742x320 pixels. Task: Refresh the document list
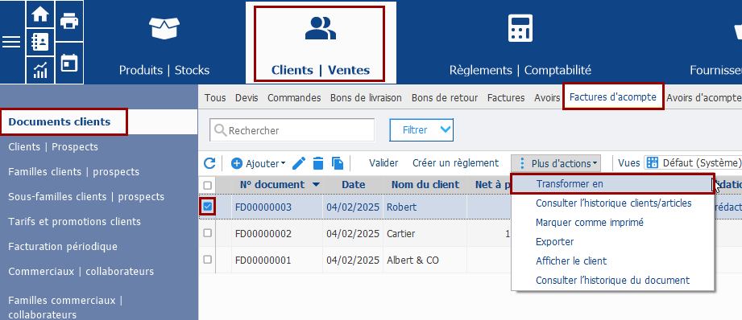[209, 163]
